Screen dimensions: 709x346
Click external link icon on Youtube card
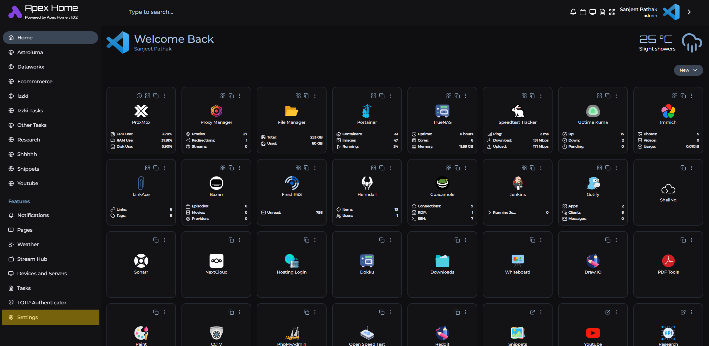point(608,312)
